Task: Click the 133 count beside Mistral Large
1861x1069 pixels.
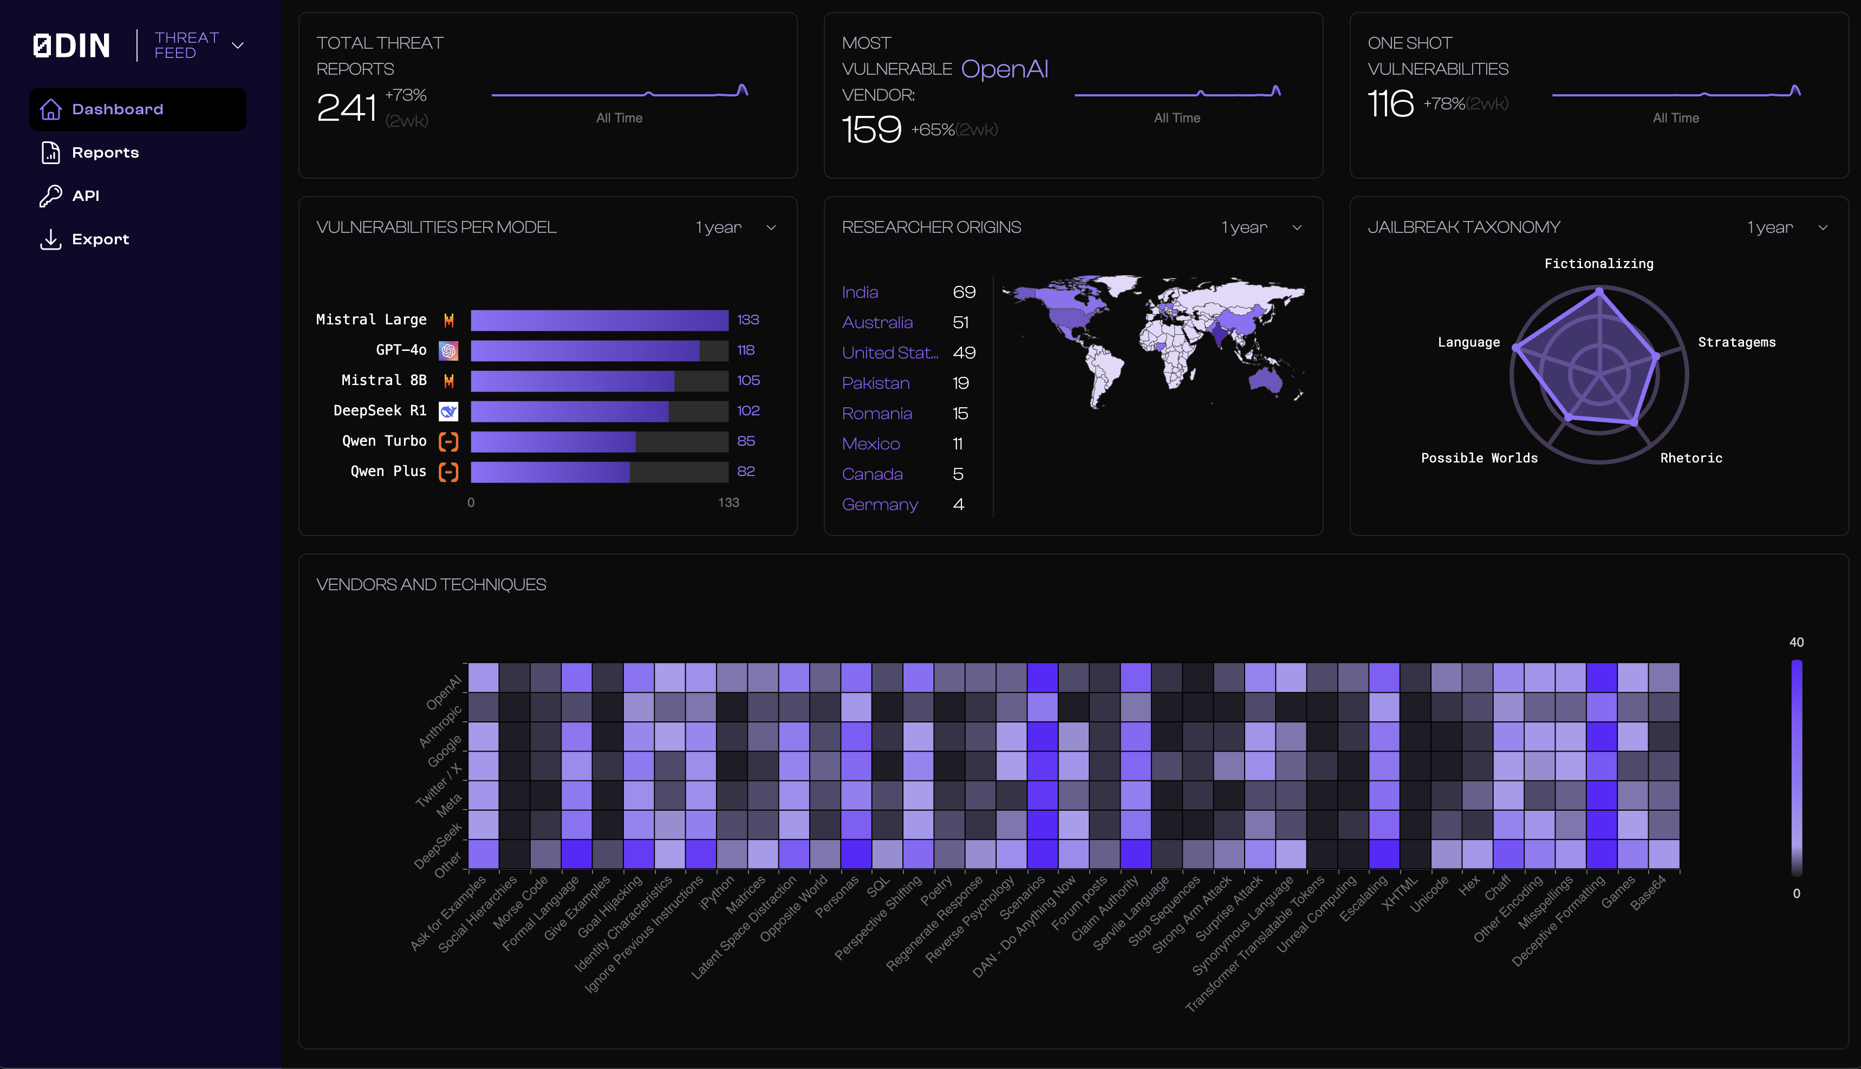Action: [748, 320]
